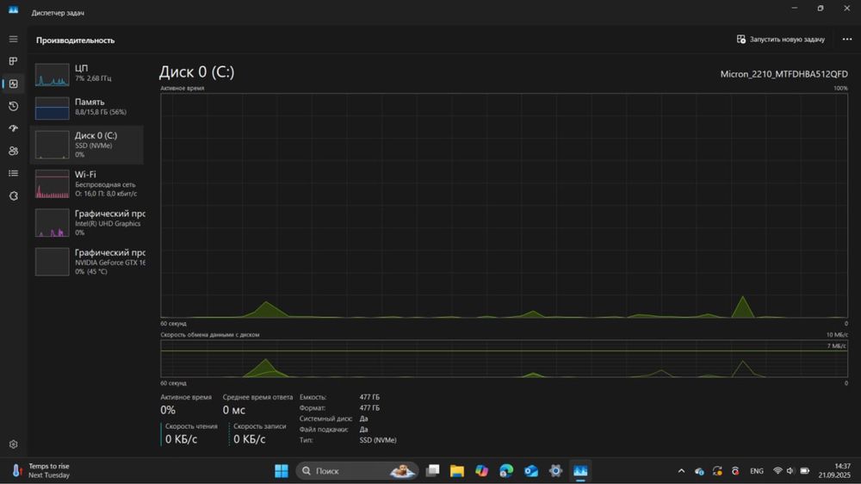Open Copilot from the taskbar
This screenshot has width=861, height=484.
(x=481, y=471)
